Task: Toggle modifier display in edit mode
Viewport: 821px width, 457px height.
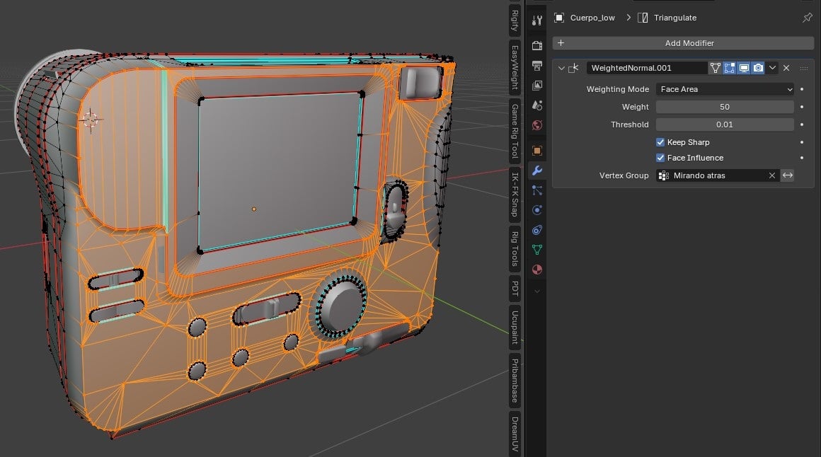Action: point(729,68)
